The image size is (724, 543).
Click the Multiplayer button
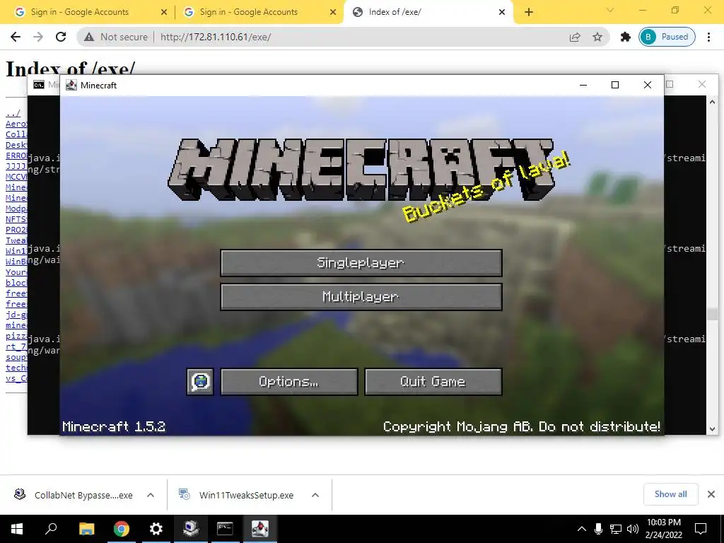point(361,296)
